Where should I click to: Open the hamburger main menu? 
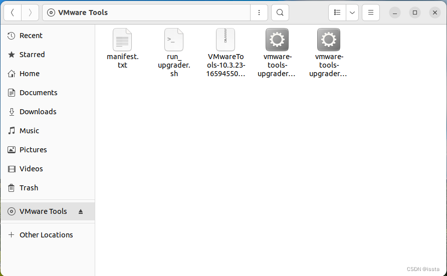pos(371,13)
